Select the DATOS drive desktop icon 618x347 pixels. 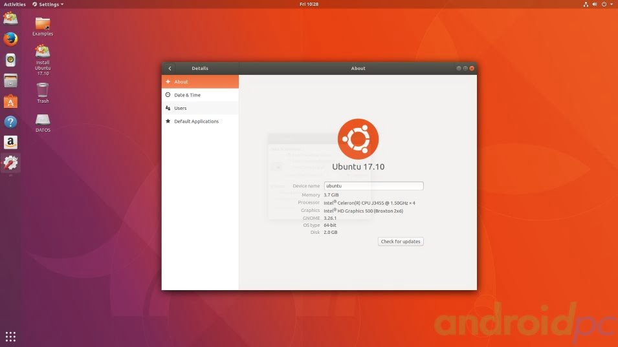[x=43, y=123]
